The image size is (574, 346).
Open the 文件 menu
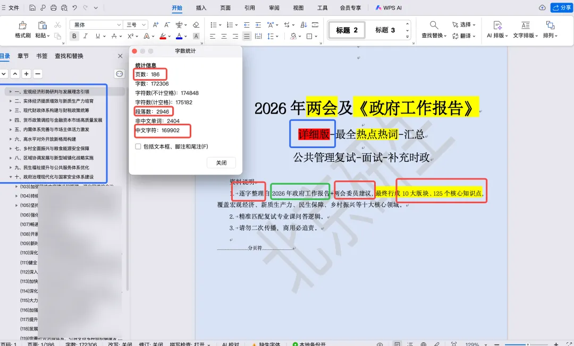[x=11, y=7]
